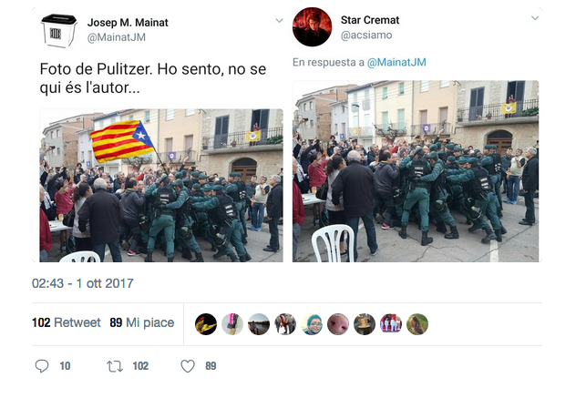The image size is (576, 398).
Task: Open the @MainatJM mention link in reply
Action: (396, 63)
